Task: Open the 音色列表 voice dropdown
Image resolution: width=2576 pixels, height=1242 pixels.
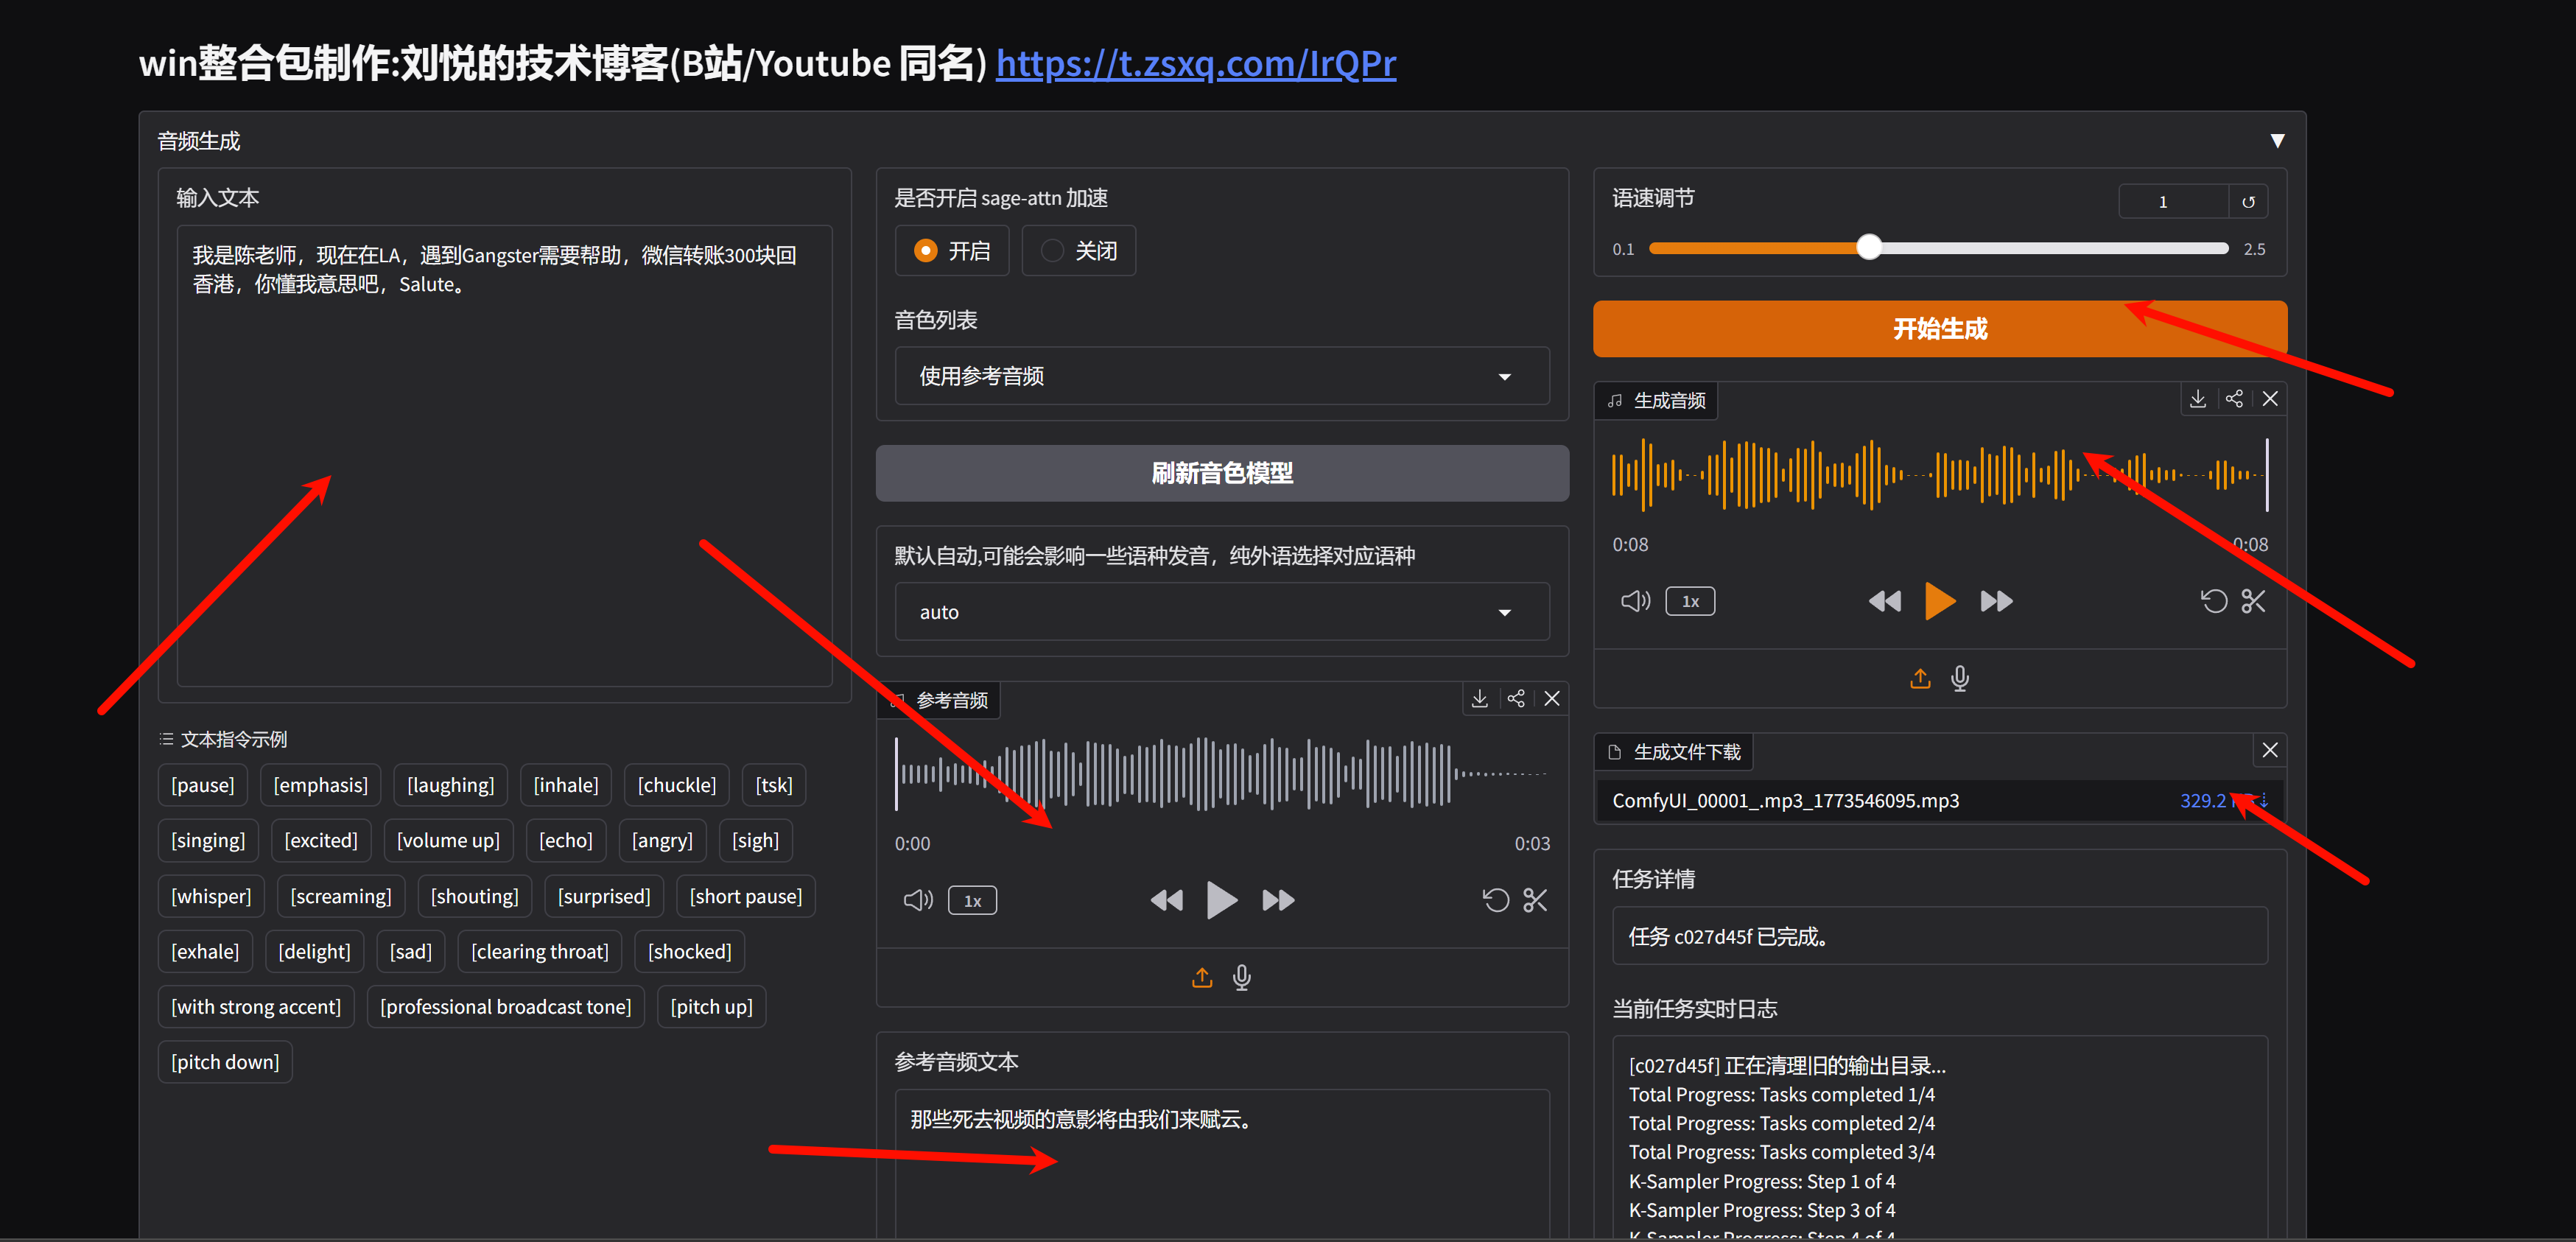Action: point(1221,376)
